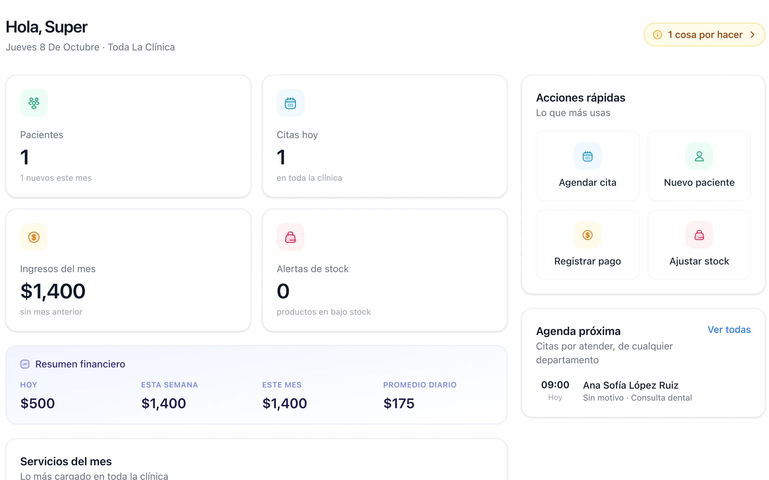Open the Citas hoy summary card

pyautogui.click(x=384, y=136)
